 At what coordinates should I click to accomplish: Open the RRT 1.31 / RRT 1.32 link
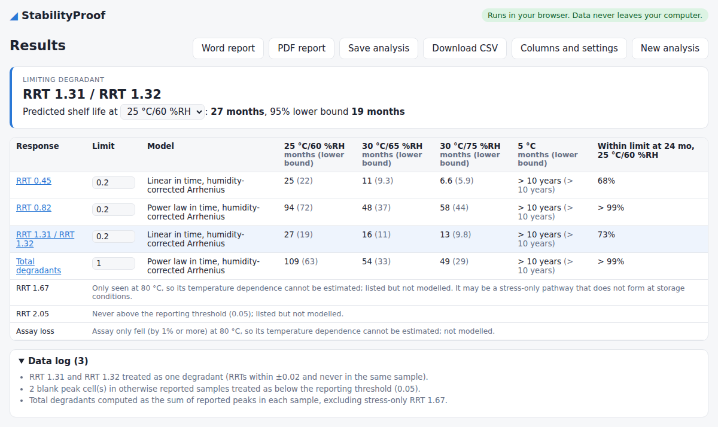click(x=45, y=239)
